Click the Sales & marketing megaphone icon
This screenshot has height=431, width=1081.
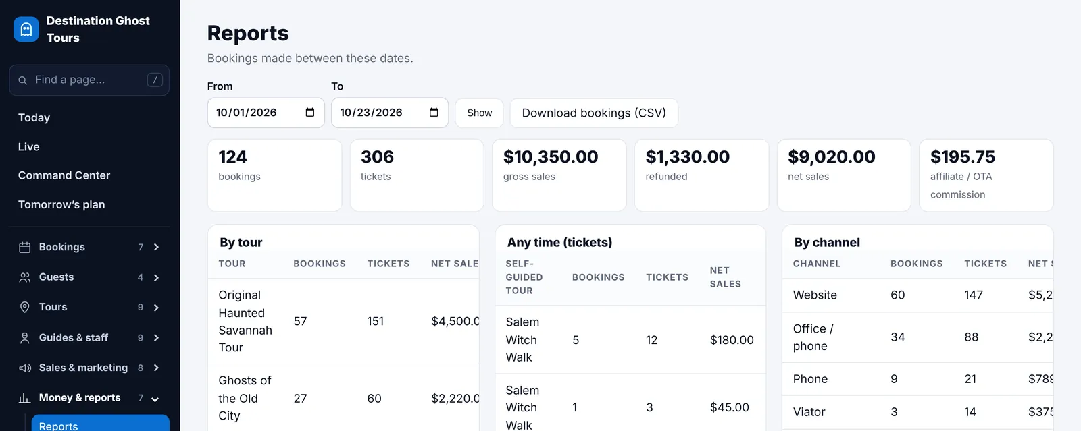pyautogui.click(x=25, y=368)
